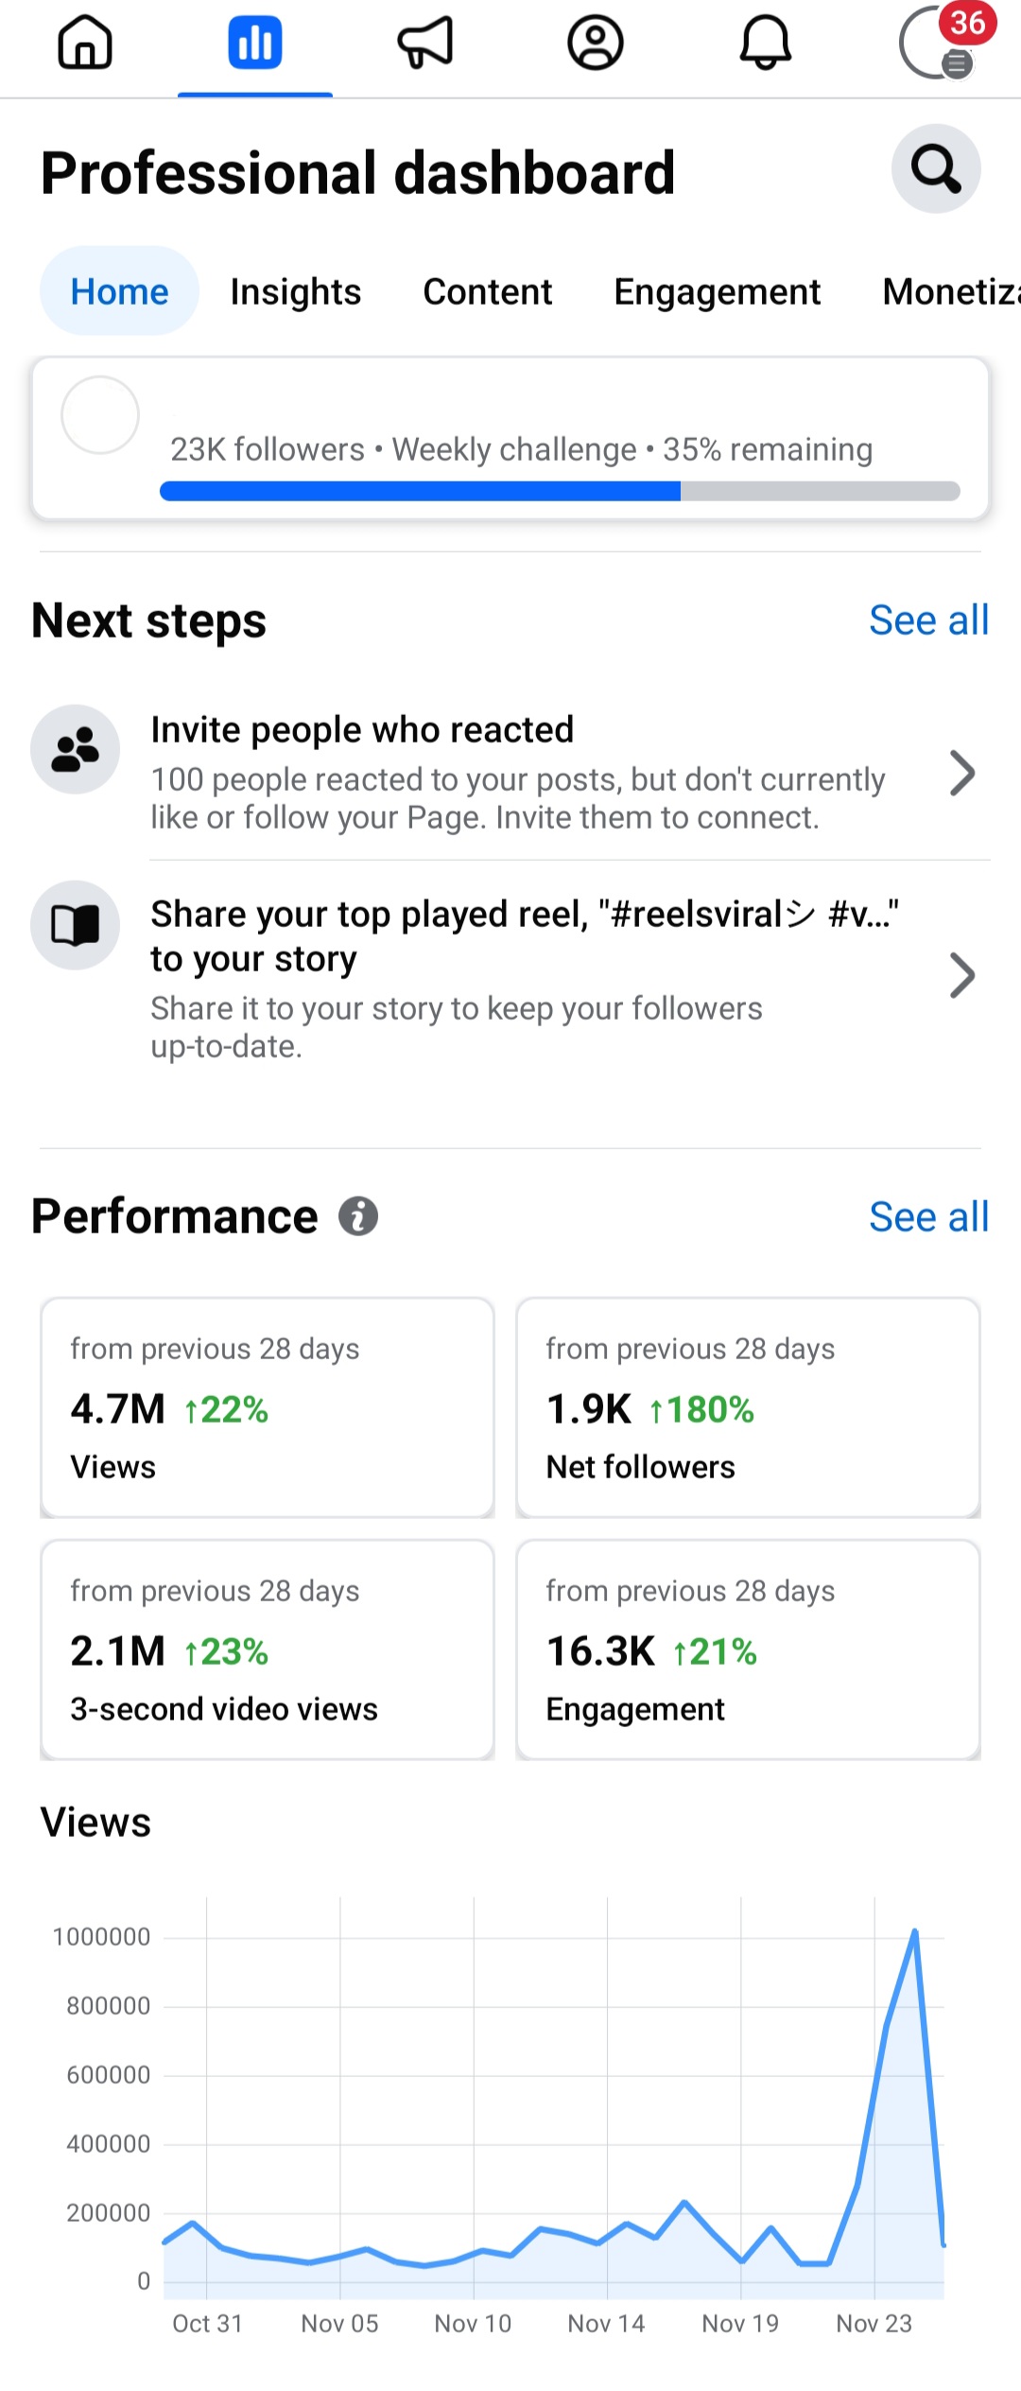Open the megaphone ads icon
Image resolution: width=1021 pixels, height=2391 pixels.
pos(425,44)
